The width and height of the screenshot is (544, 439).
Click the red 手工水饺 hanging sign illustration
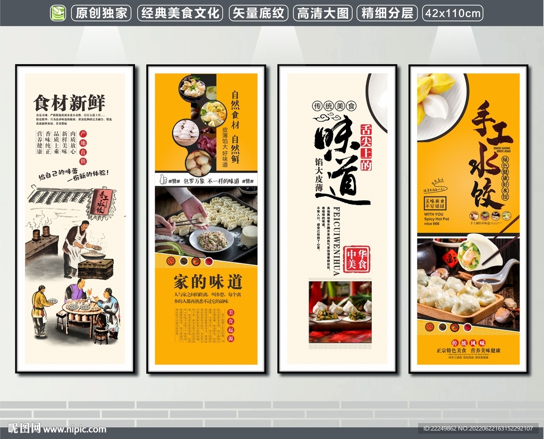101,202
